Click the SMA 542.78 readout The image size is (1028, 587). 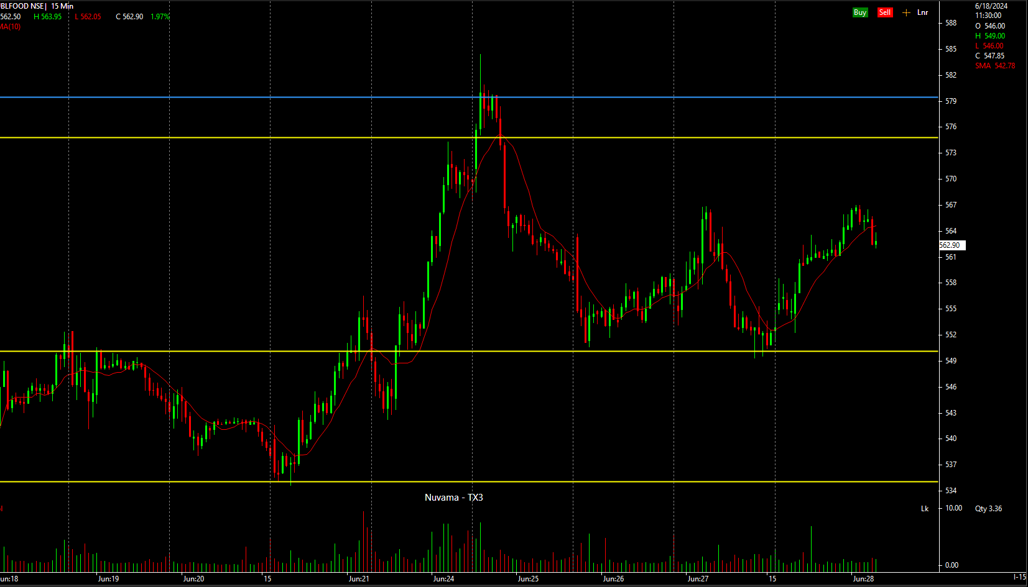(x=995, y=66)
